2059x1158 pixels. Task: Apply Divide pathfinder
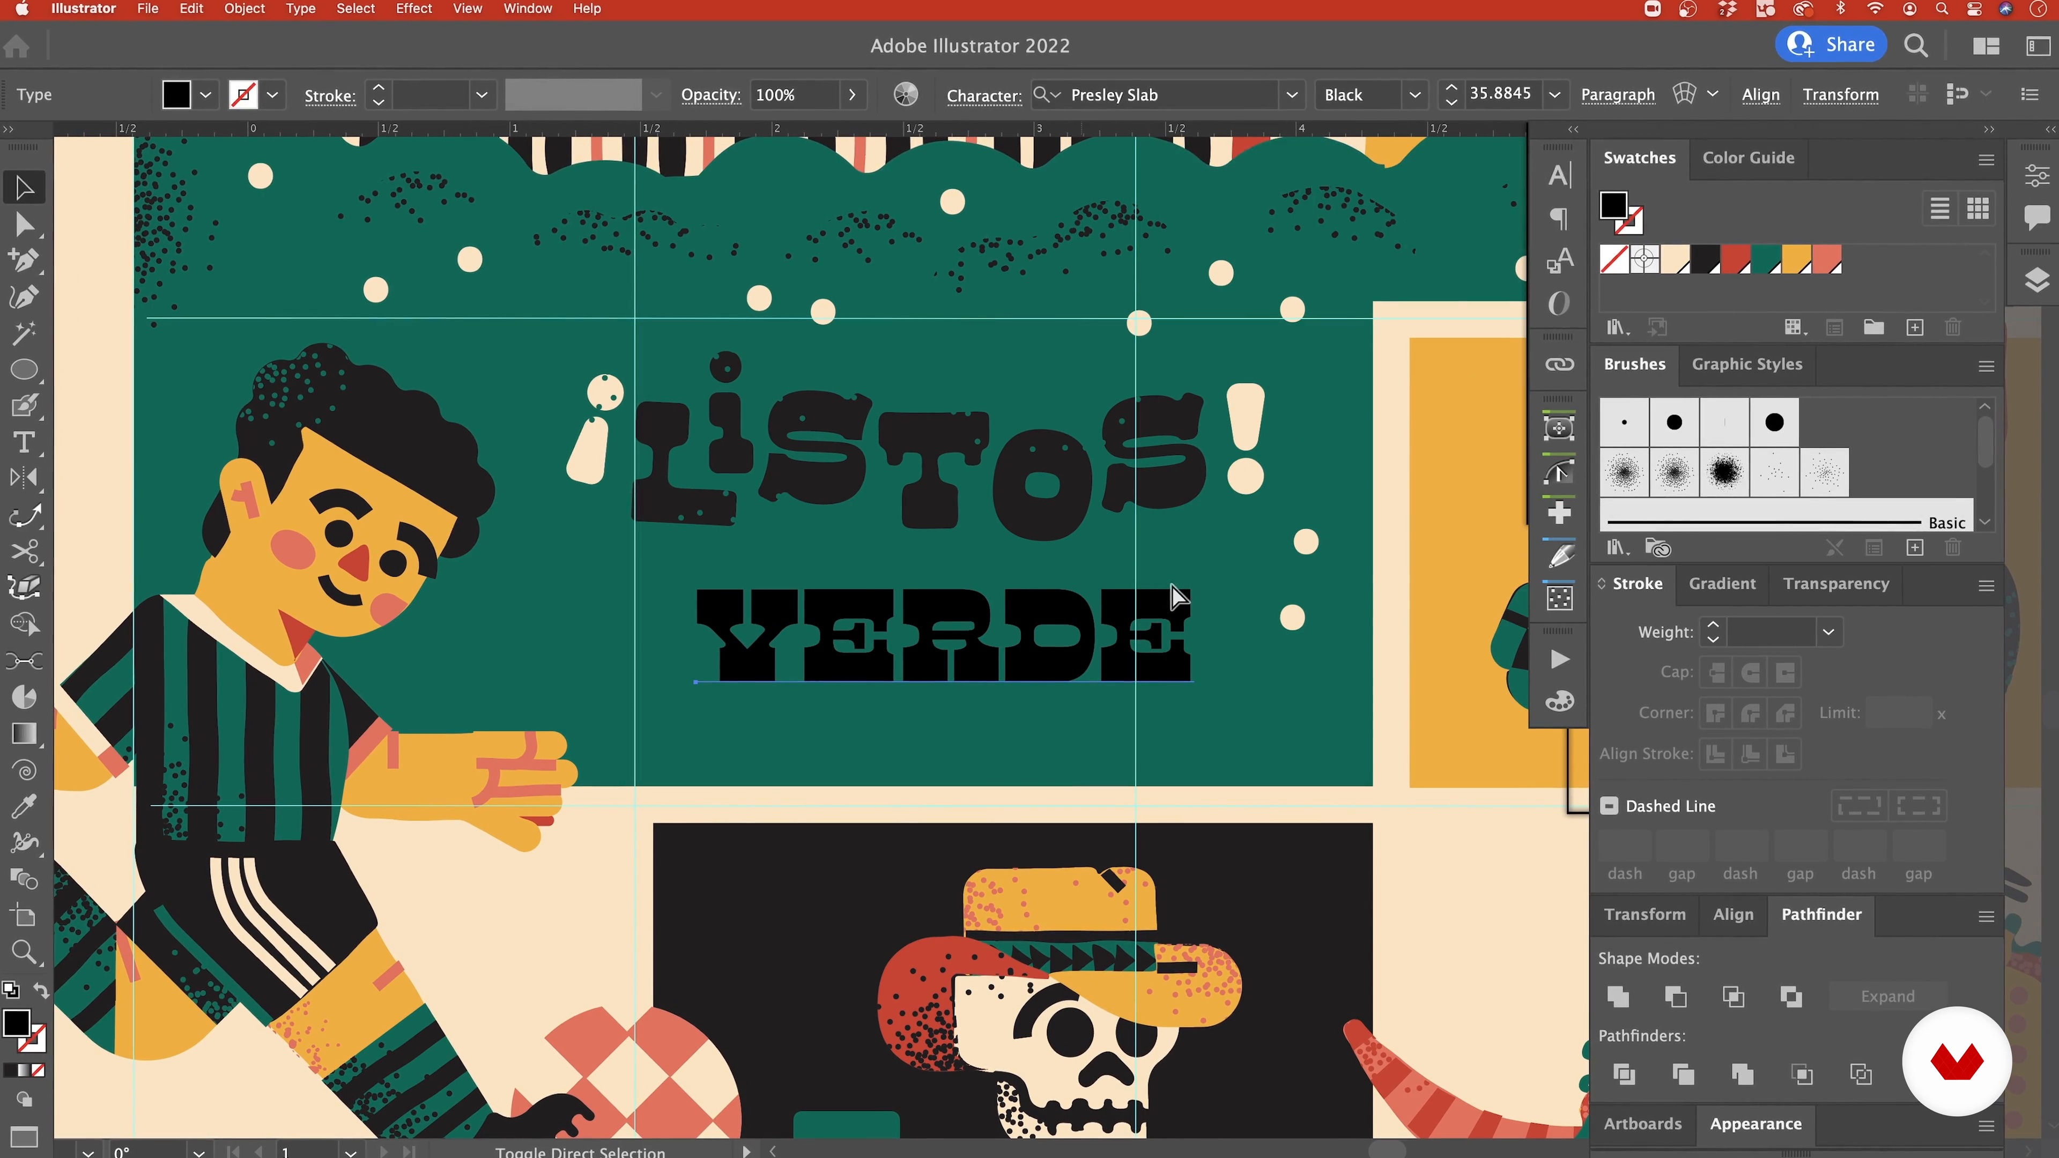[x=1624, y=1074]
